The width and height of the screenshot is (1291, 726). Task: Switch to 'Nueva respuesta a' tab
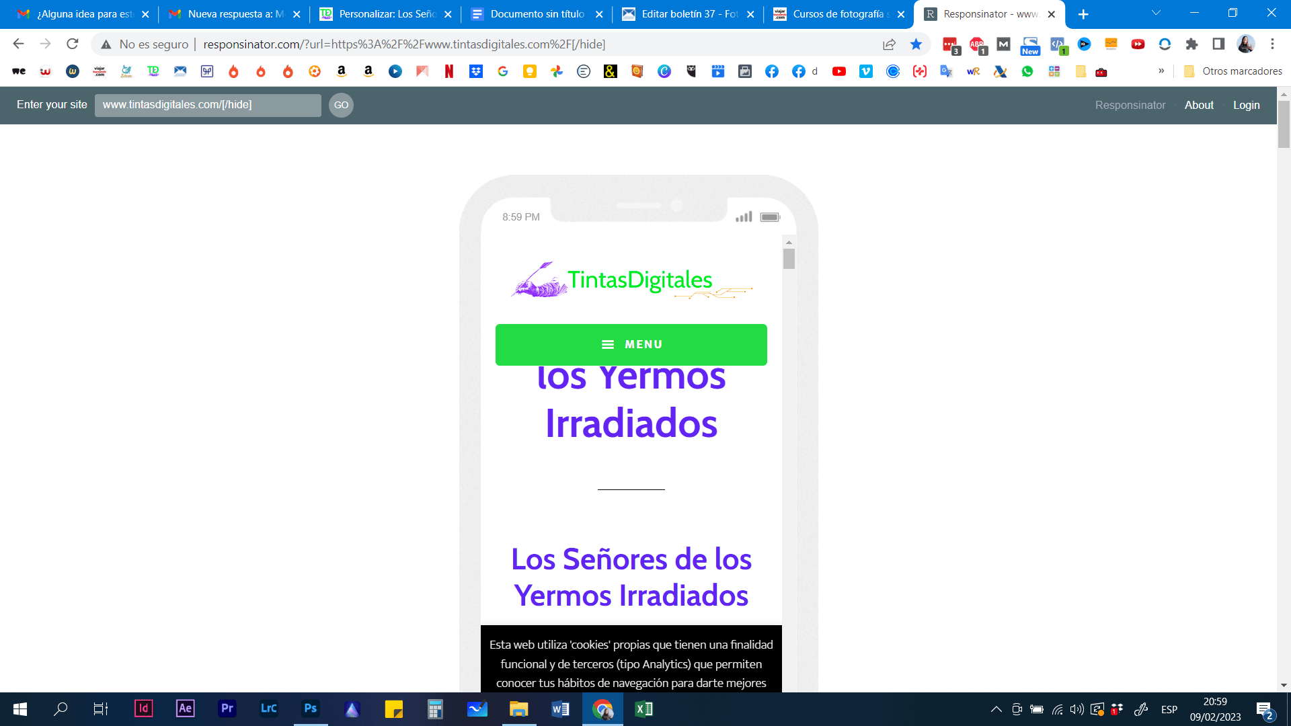tap(234, 14)
